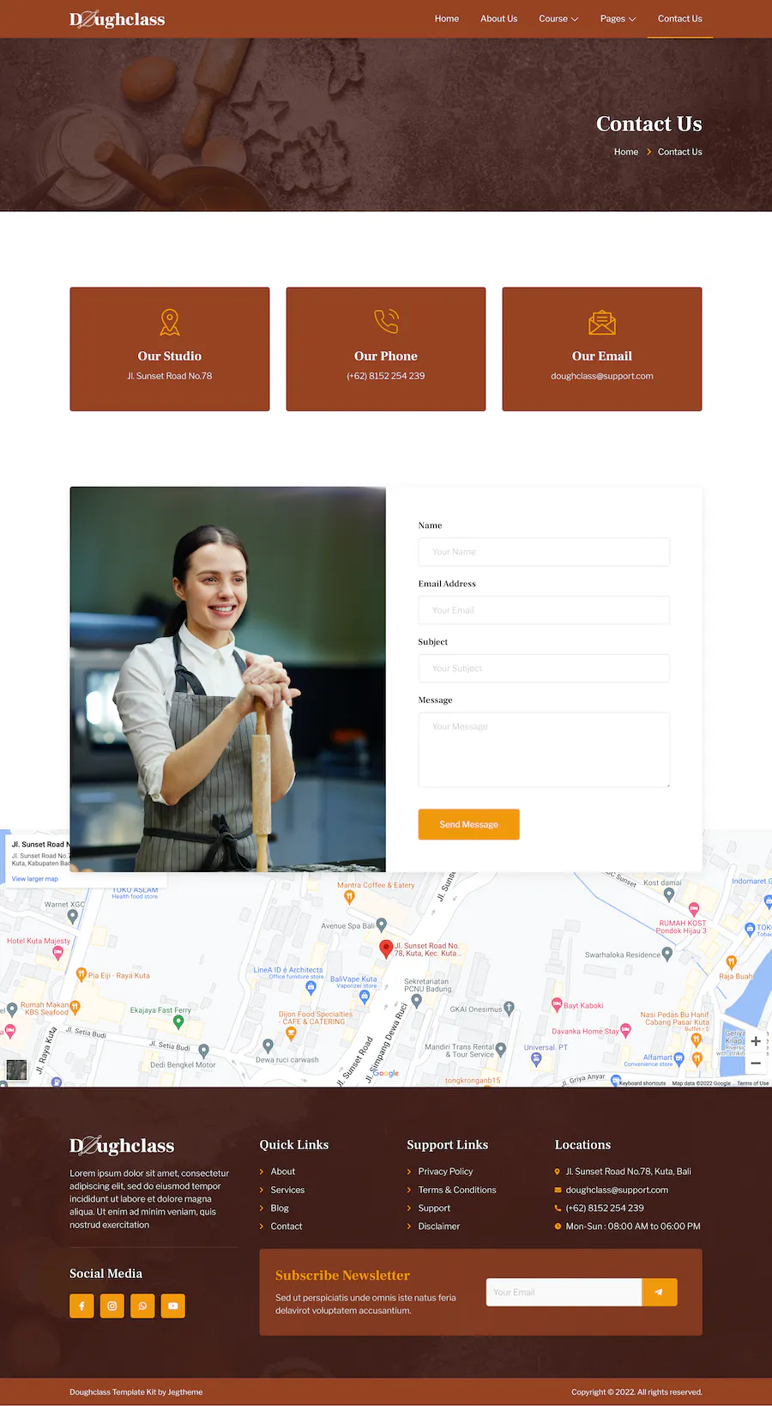Image resolution: width=772 pixels, height=1406 pixels.
Task: Click doughclass@support.com under Our Email
Action: [602, 376]
